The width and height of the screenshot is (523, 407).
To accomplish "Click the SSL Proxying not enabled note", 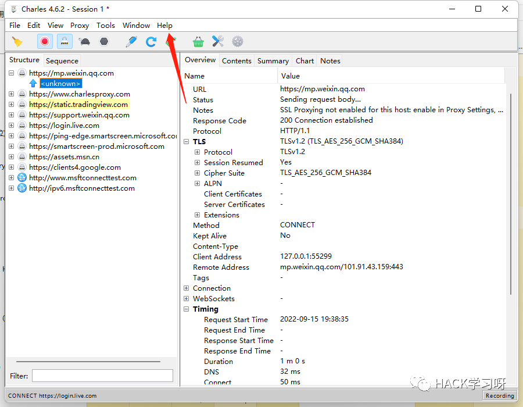I will [392, 110].
